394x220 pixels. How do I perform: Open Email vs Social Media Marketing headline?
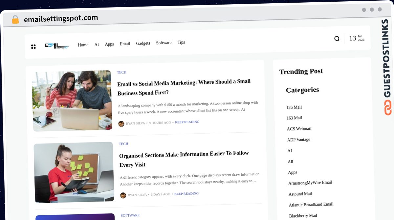pos(184,87)
